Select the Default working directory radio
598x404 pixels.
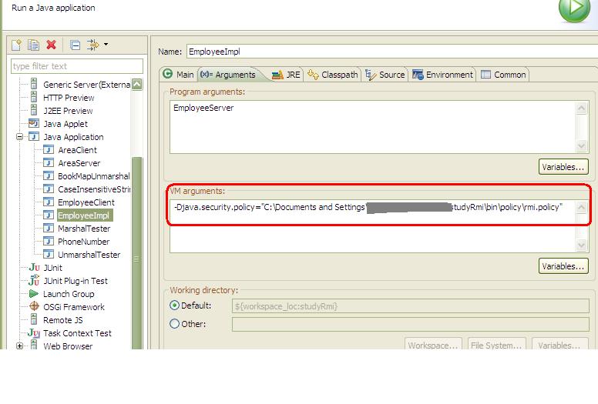(174, 306)
